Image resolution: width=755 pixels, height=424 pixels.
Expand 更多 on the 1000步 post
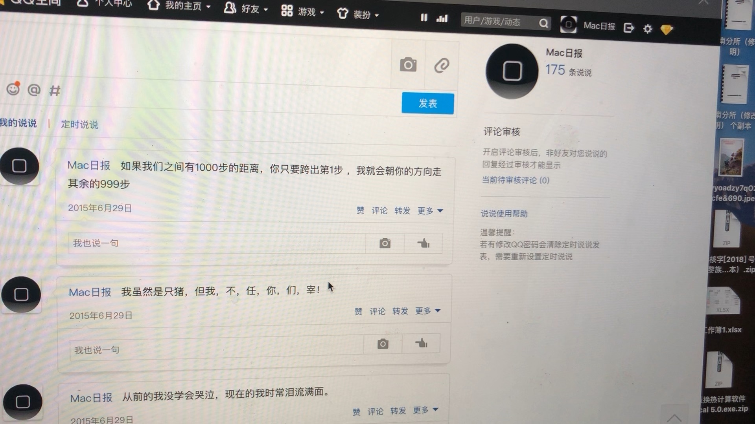coord(430,211)
